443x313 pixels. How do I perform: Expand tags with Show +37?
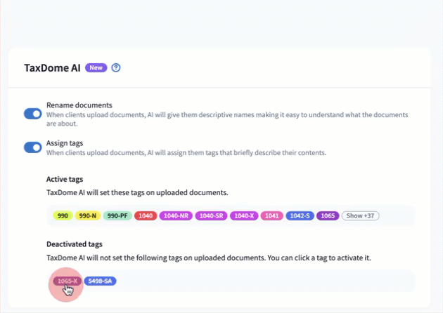360,215
